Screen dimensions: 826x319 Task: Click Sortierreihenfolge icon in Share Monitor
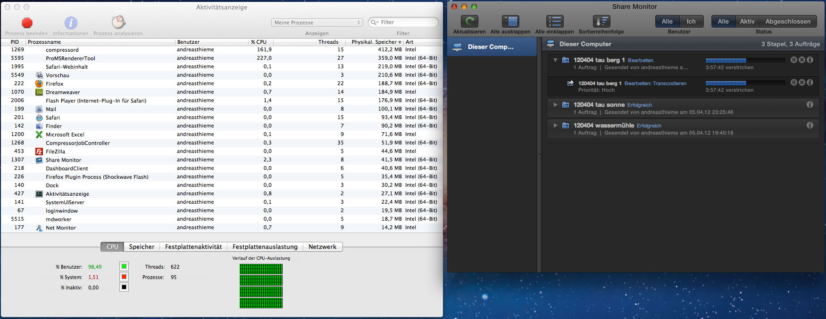[601, 21]
